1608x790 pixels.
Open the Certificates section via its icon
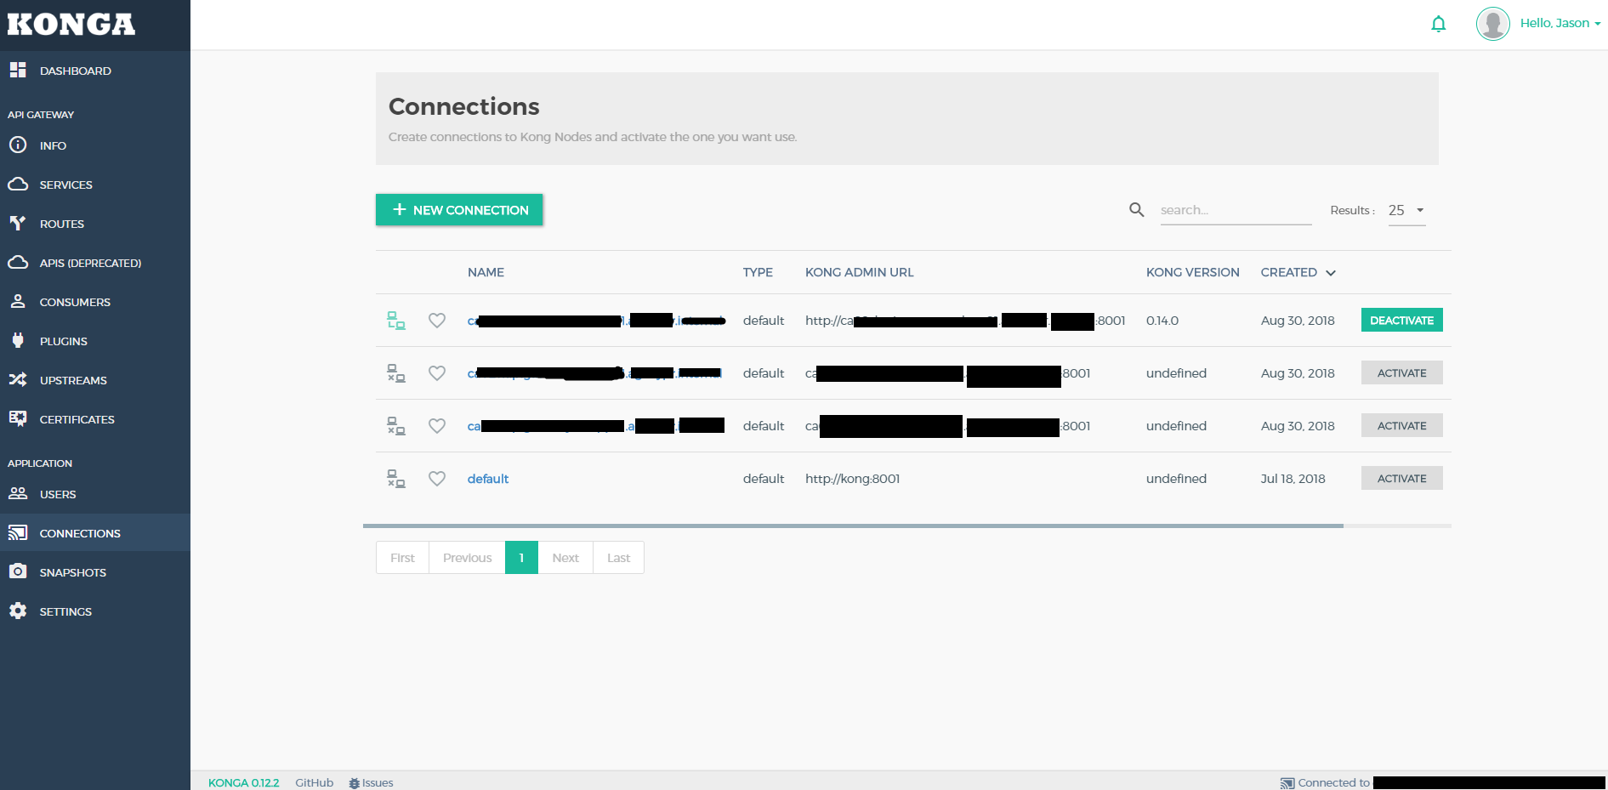[19, 419]
